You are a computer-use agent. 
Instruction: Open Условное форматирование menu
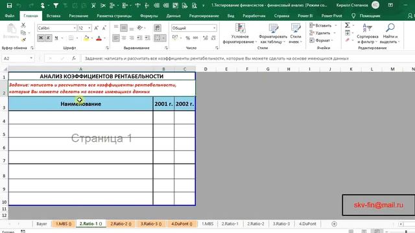tap(240, 34)
